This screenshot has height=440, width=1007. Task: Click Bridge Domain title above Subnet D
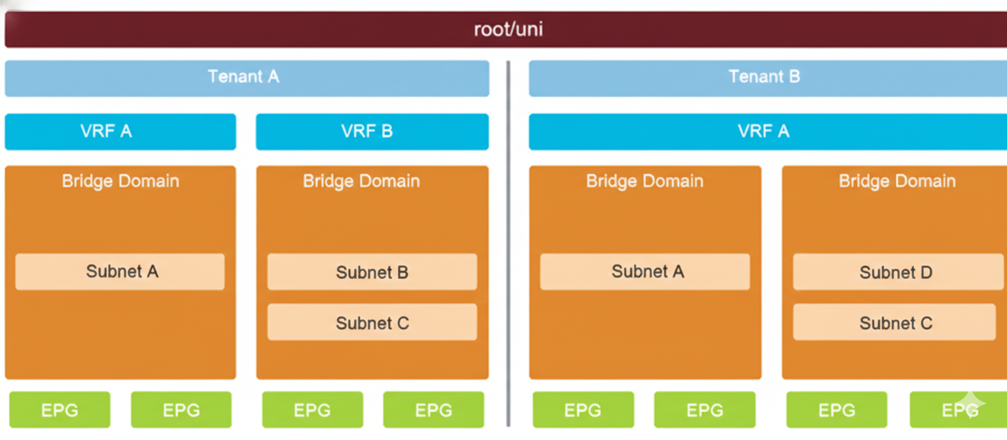pos(897,181)
